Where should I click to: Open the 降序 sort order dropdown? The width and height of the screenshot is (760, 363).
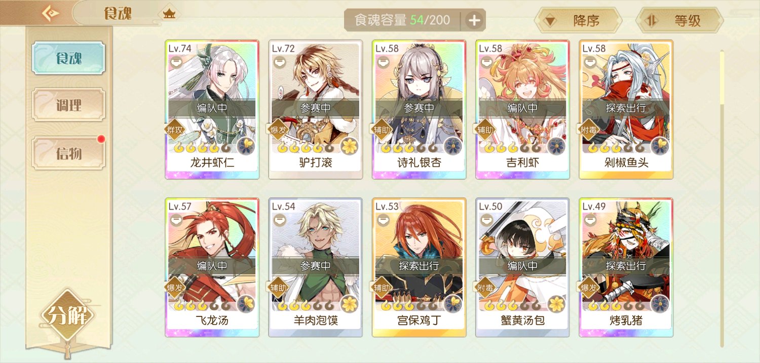click(x=578, y=21)
